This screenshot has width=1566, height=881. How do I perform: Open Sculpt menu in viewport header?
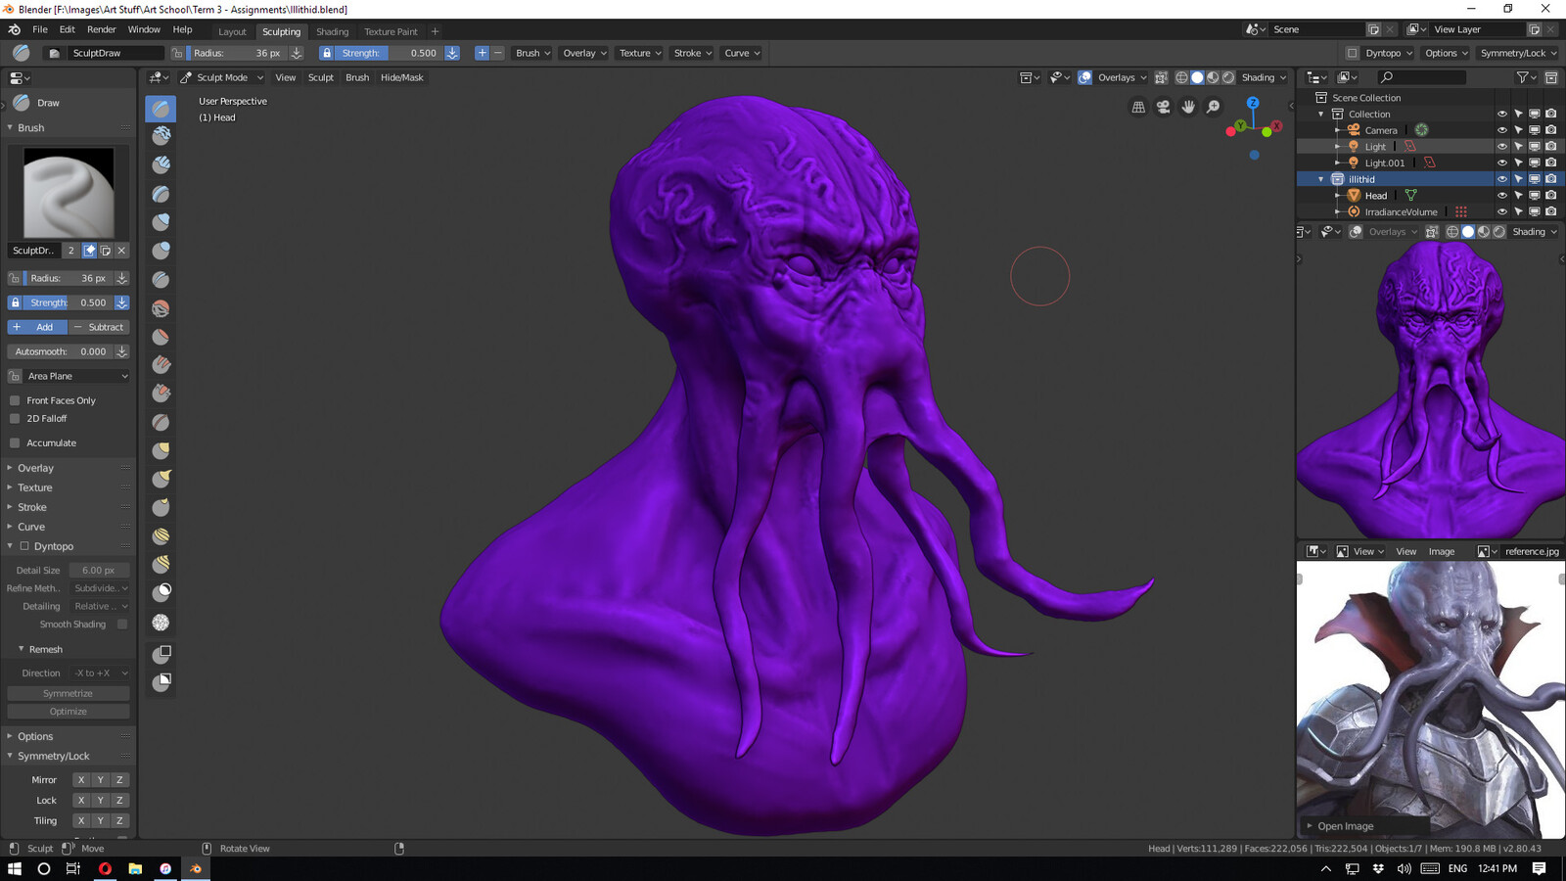click(321, 77)
